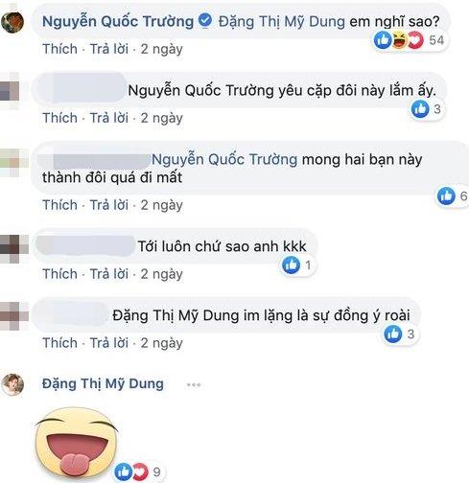Click Thích under 'yêu cặp đôi này lắm ấy'
The height and width of the screenshot is (483, 469).
(59, 118)
